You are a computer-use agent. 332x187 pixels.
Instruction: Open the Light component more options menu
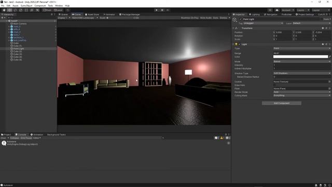click(330, 44)
